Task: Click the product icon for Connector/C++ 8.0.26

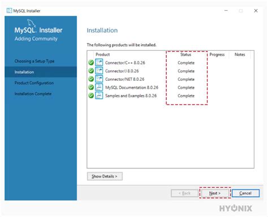Action: [99, 62]
